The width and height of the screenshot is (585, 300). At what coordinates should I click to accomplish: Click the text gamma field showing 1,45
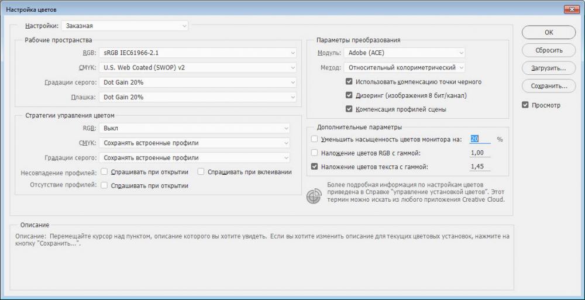(480, 167)
